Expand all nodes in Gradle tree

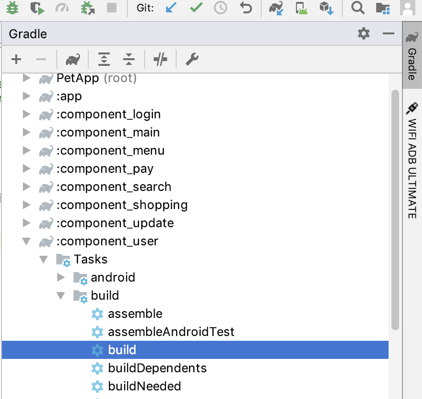tap(104, 59)
